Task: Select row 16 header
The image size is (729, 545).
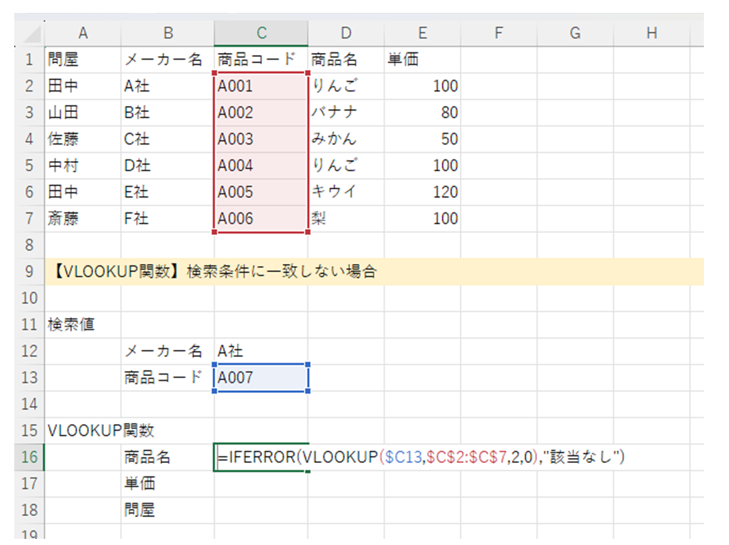Action: pos(29,457)
